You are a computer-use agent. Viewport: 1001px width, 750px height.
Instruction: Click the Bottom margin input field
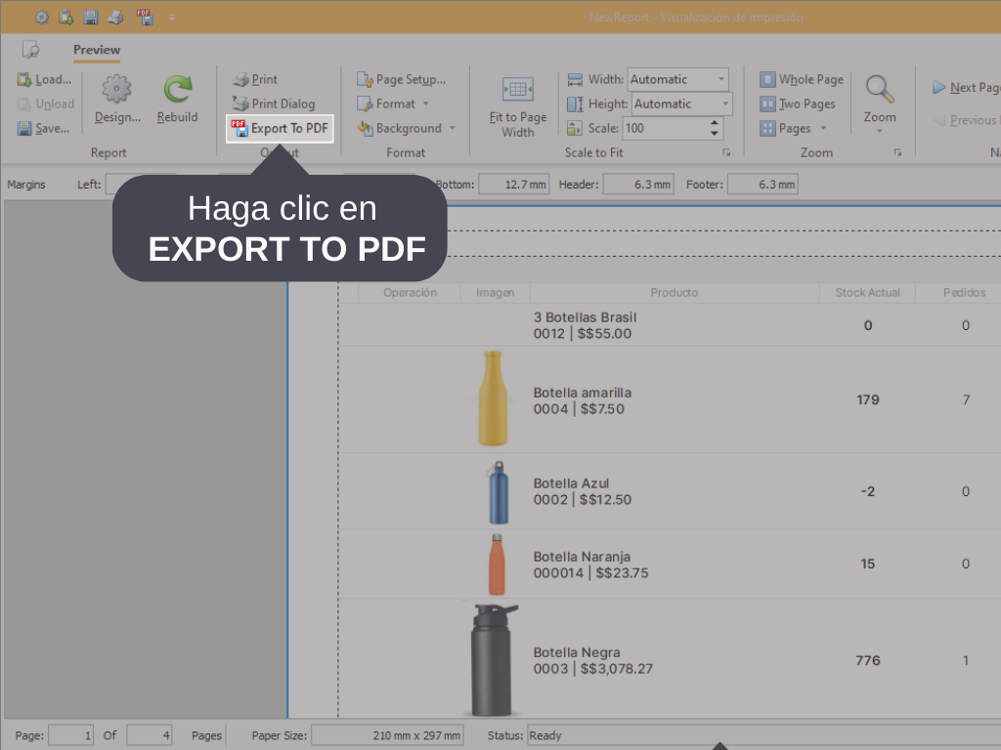[x=514, y=184]
